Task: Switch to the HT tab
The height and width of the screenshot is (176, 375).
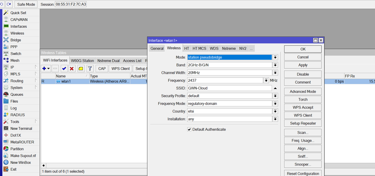Action: pos(187,48)
